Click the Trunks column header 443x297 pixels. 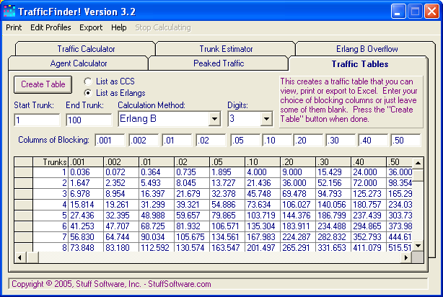51,162
